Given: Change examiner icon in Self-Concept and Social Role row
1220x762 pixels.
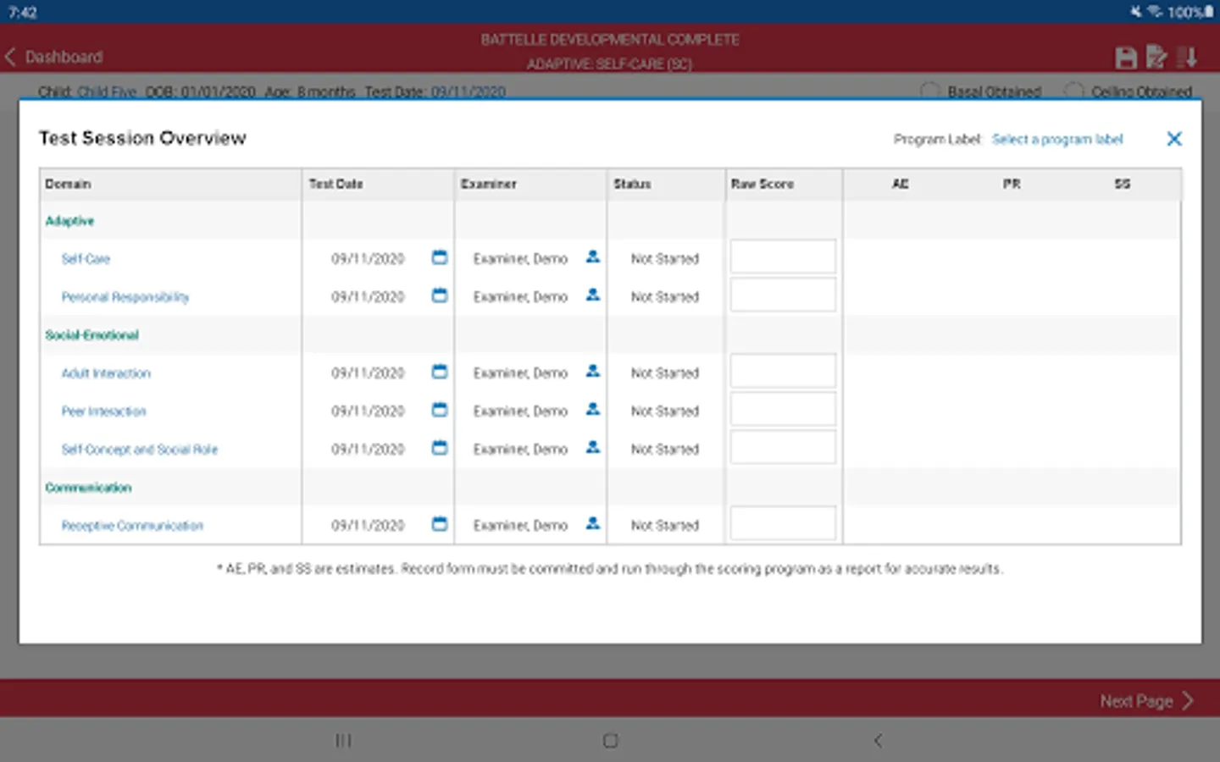Looking at the screenshot, I should (593, 447).
